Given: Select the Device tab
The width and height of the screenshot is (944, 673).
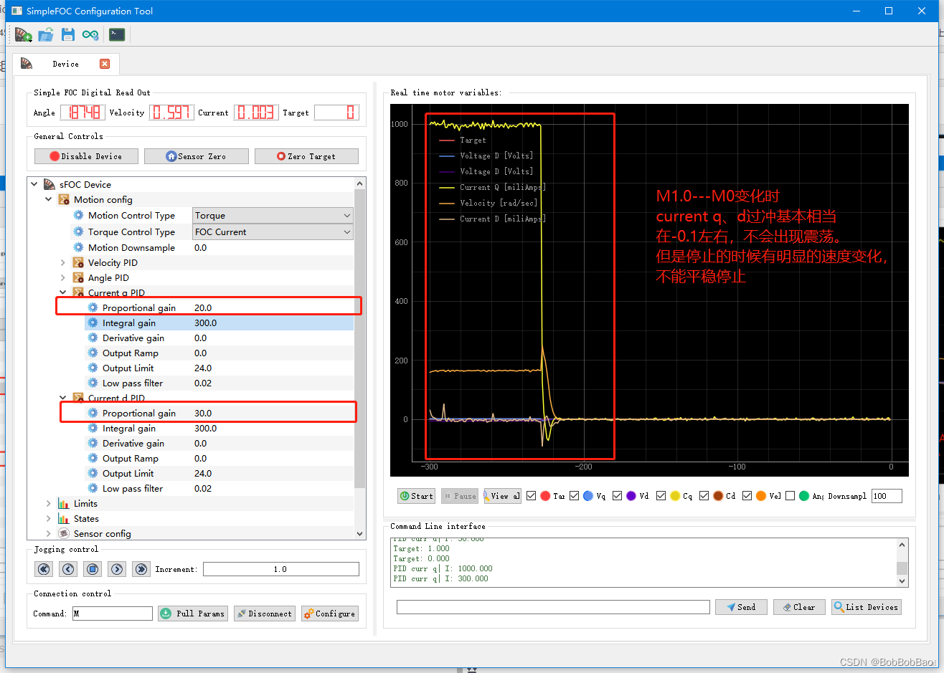Looking at the screenshot, I should coord(65,64).
